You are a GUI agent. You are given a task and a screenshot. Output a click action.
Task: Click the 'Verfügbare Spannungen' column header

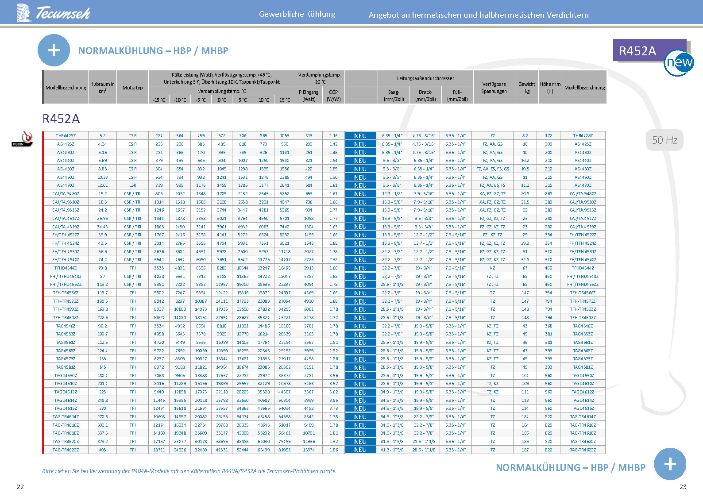point(494,88)
